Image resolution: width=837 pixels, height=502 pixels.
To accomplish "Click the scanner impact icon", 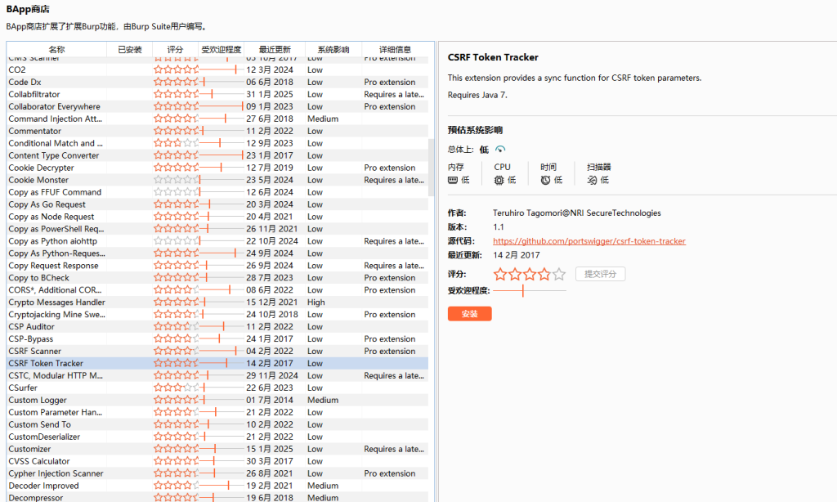I will pos(592,181).
